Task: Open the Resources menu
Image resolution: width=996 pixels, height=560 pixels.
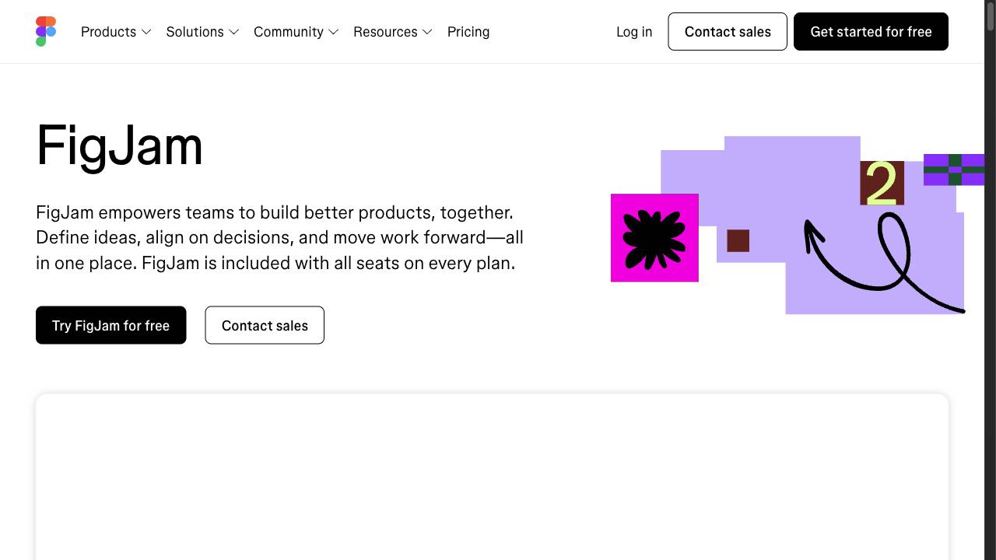Action: click(393, 32)
